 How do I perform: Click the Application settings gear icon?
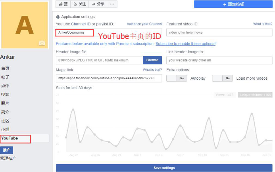click(58, 17)
